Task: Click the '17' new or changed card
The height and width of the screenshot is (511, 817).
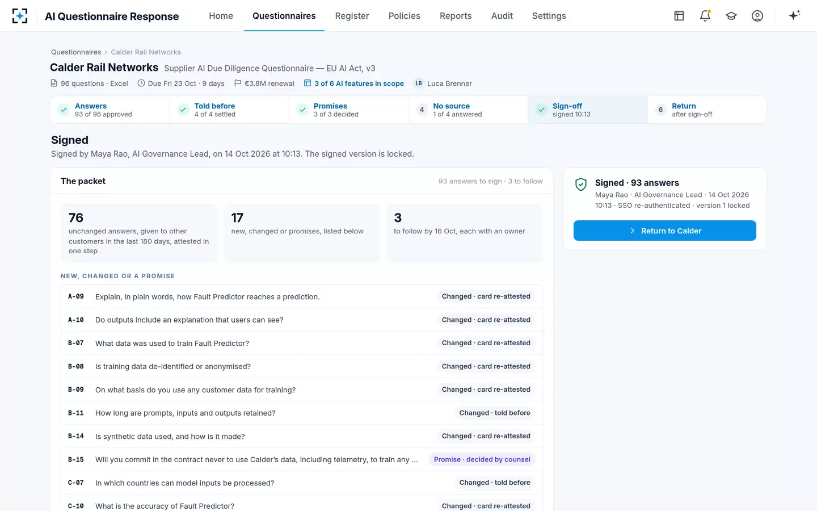Action: 302,233
